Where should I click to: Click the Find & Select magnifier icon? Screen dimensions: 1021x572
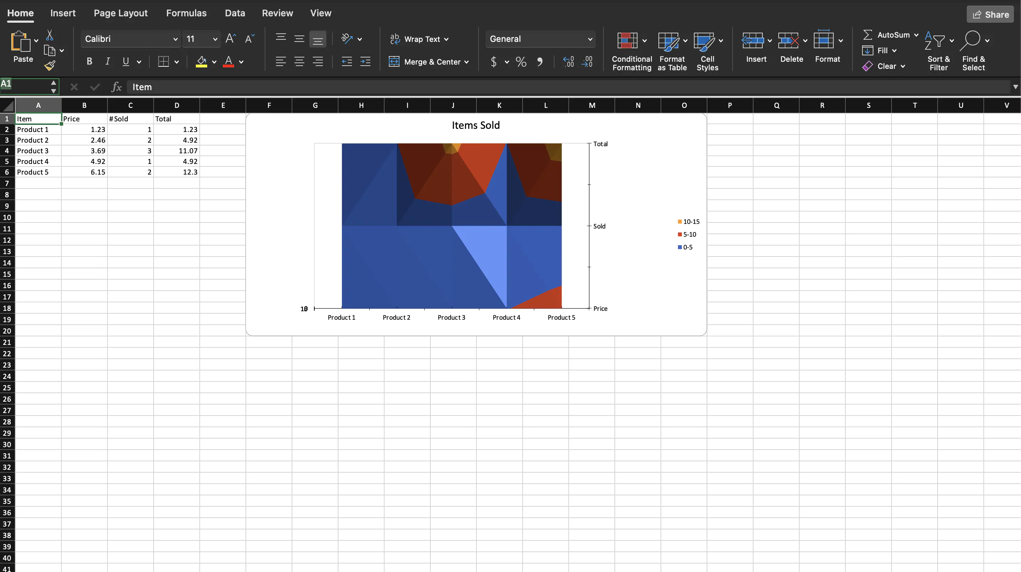970,40
